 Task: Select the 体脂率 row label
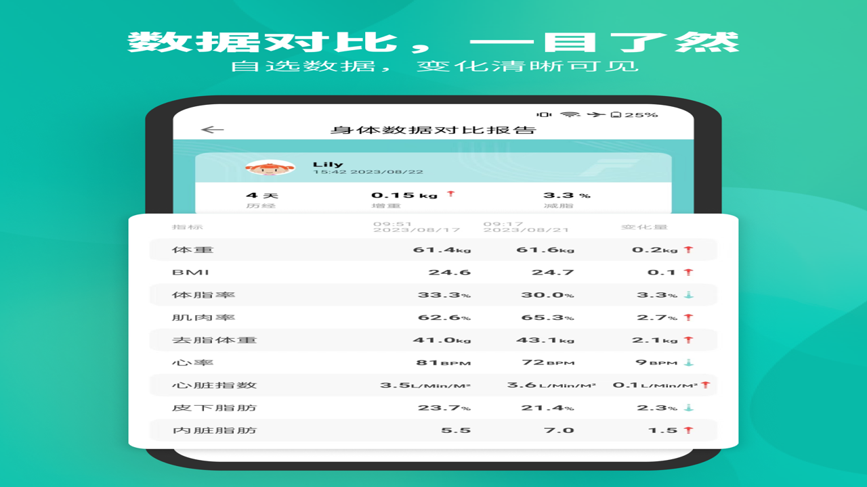tap(203, 295)
